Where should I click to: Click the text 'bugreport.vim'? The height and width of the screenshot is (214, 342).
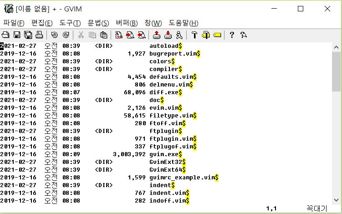(x=173, y=54)
